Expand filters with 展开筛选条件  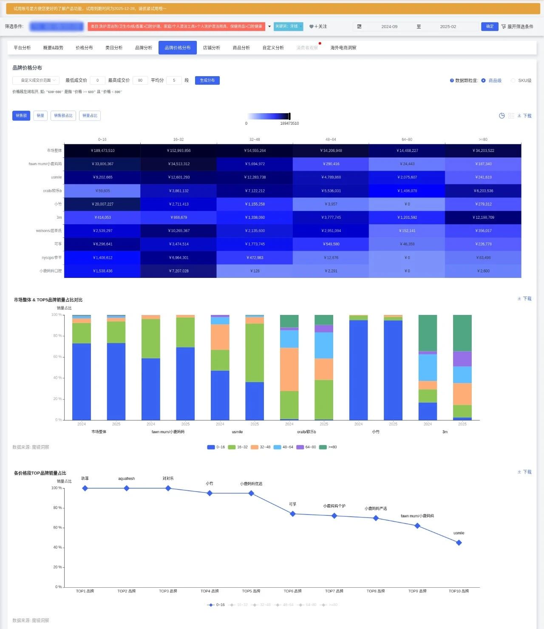tap(517, 26)
